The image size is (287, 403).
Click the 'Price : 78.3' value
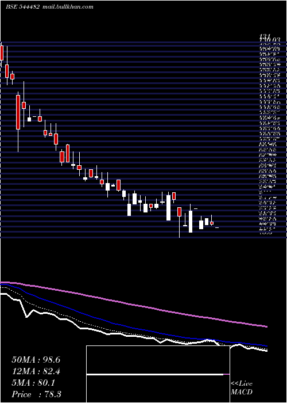(x=36, y=394)
